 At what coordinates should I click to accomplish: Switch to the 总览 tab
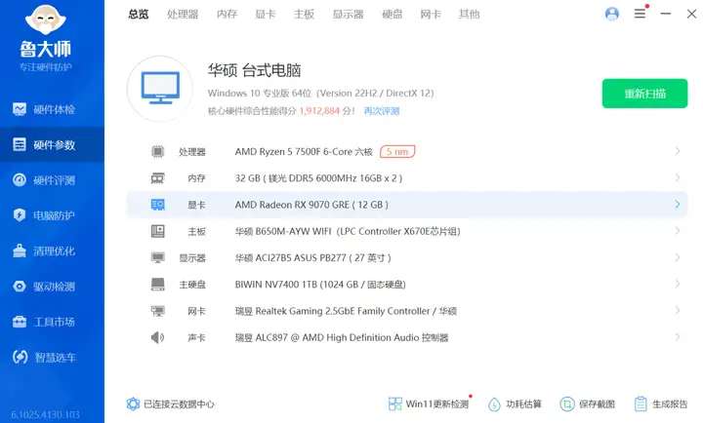138,14
